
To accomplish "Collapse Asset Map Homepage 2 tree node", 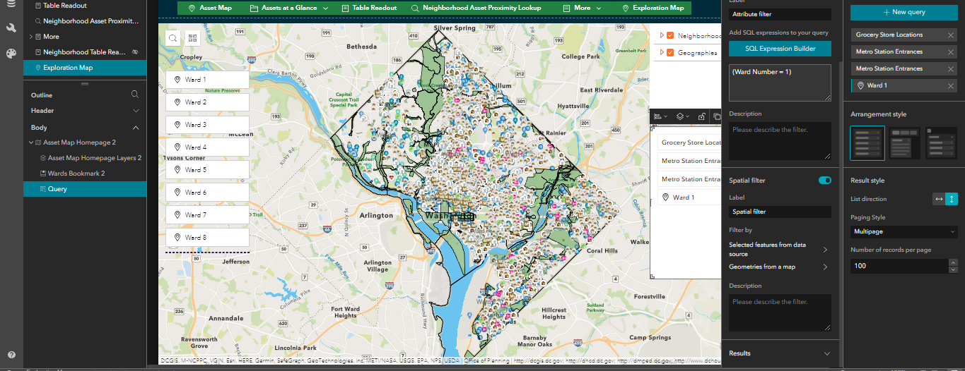I will [x=30, y=142].
